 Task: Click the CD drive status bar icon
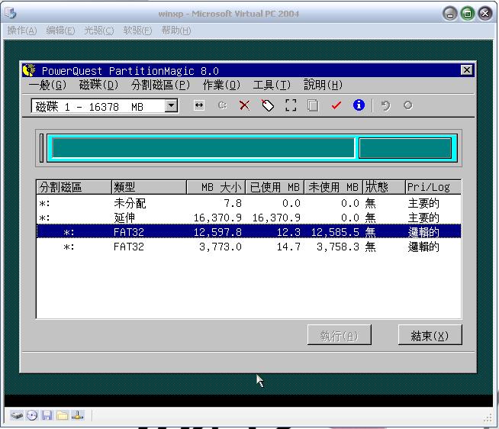coord(32,415)
